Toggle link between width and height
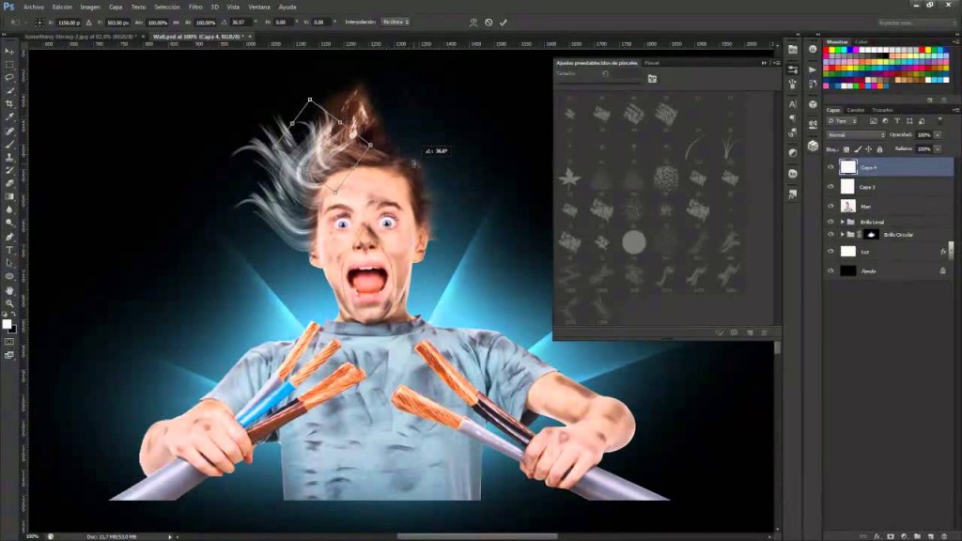The height and width of the screenshot is (541, 962). pos(176,23)
